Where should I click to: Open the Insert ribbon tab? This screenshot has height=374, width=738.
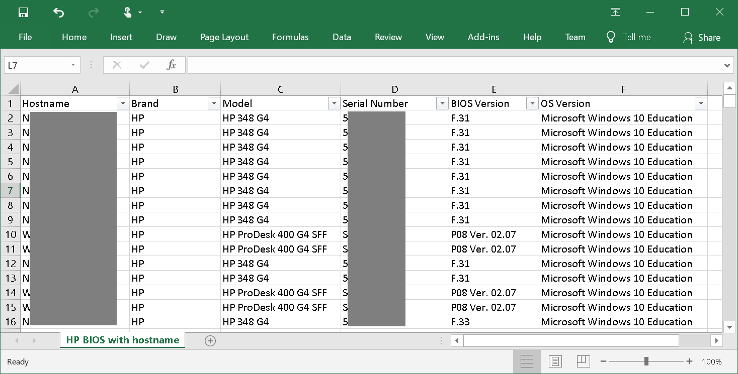click(x=121, y=37)
